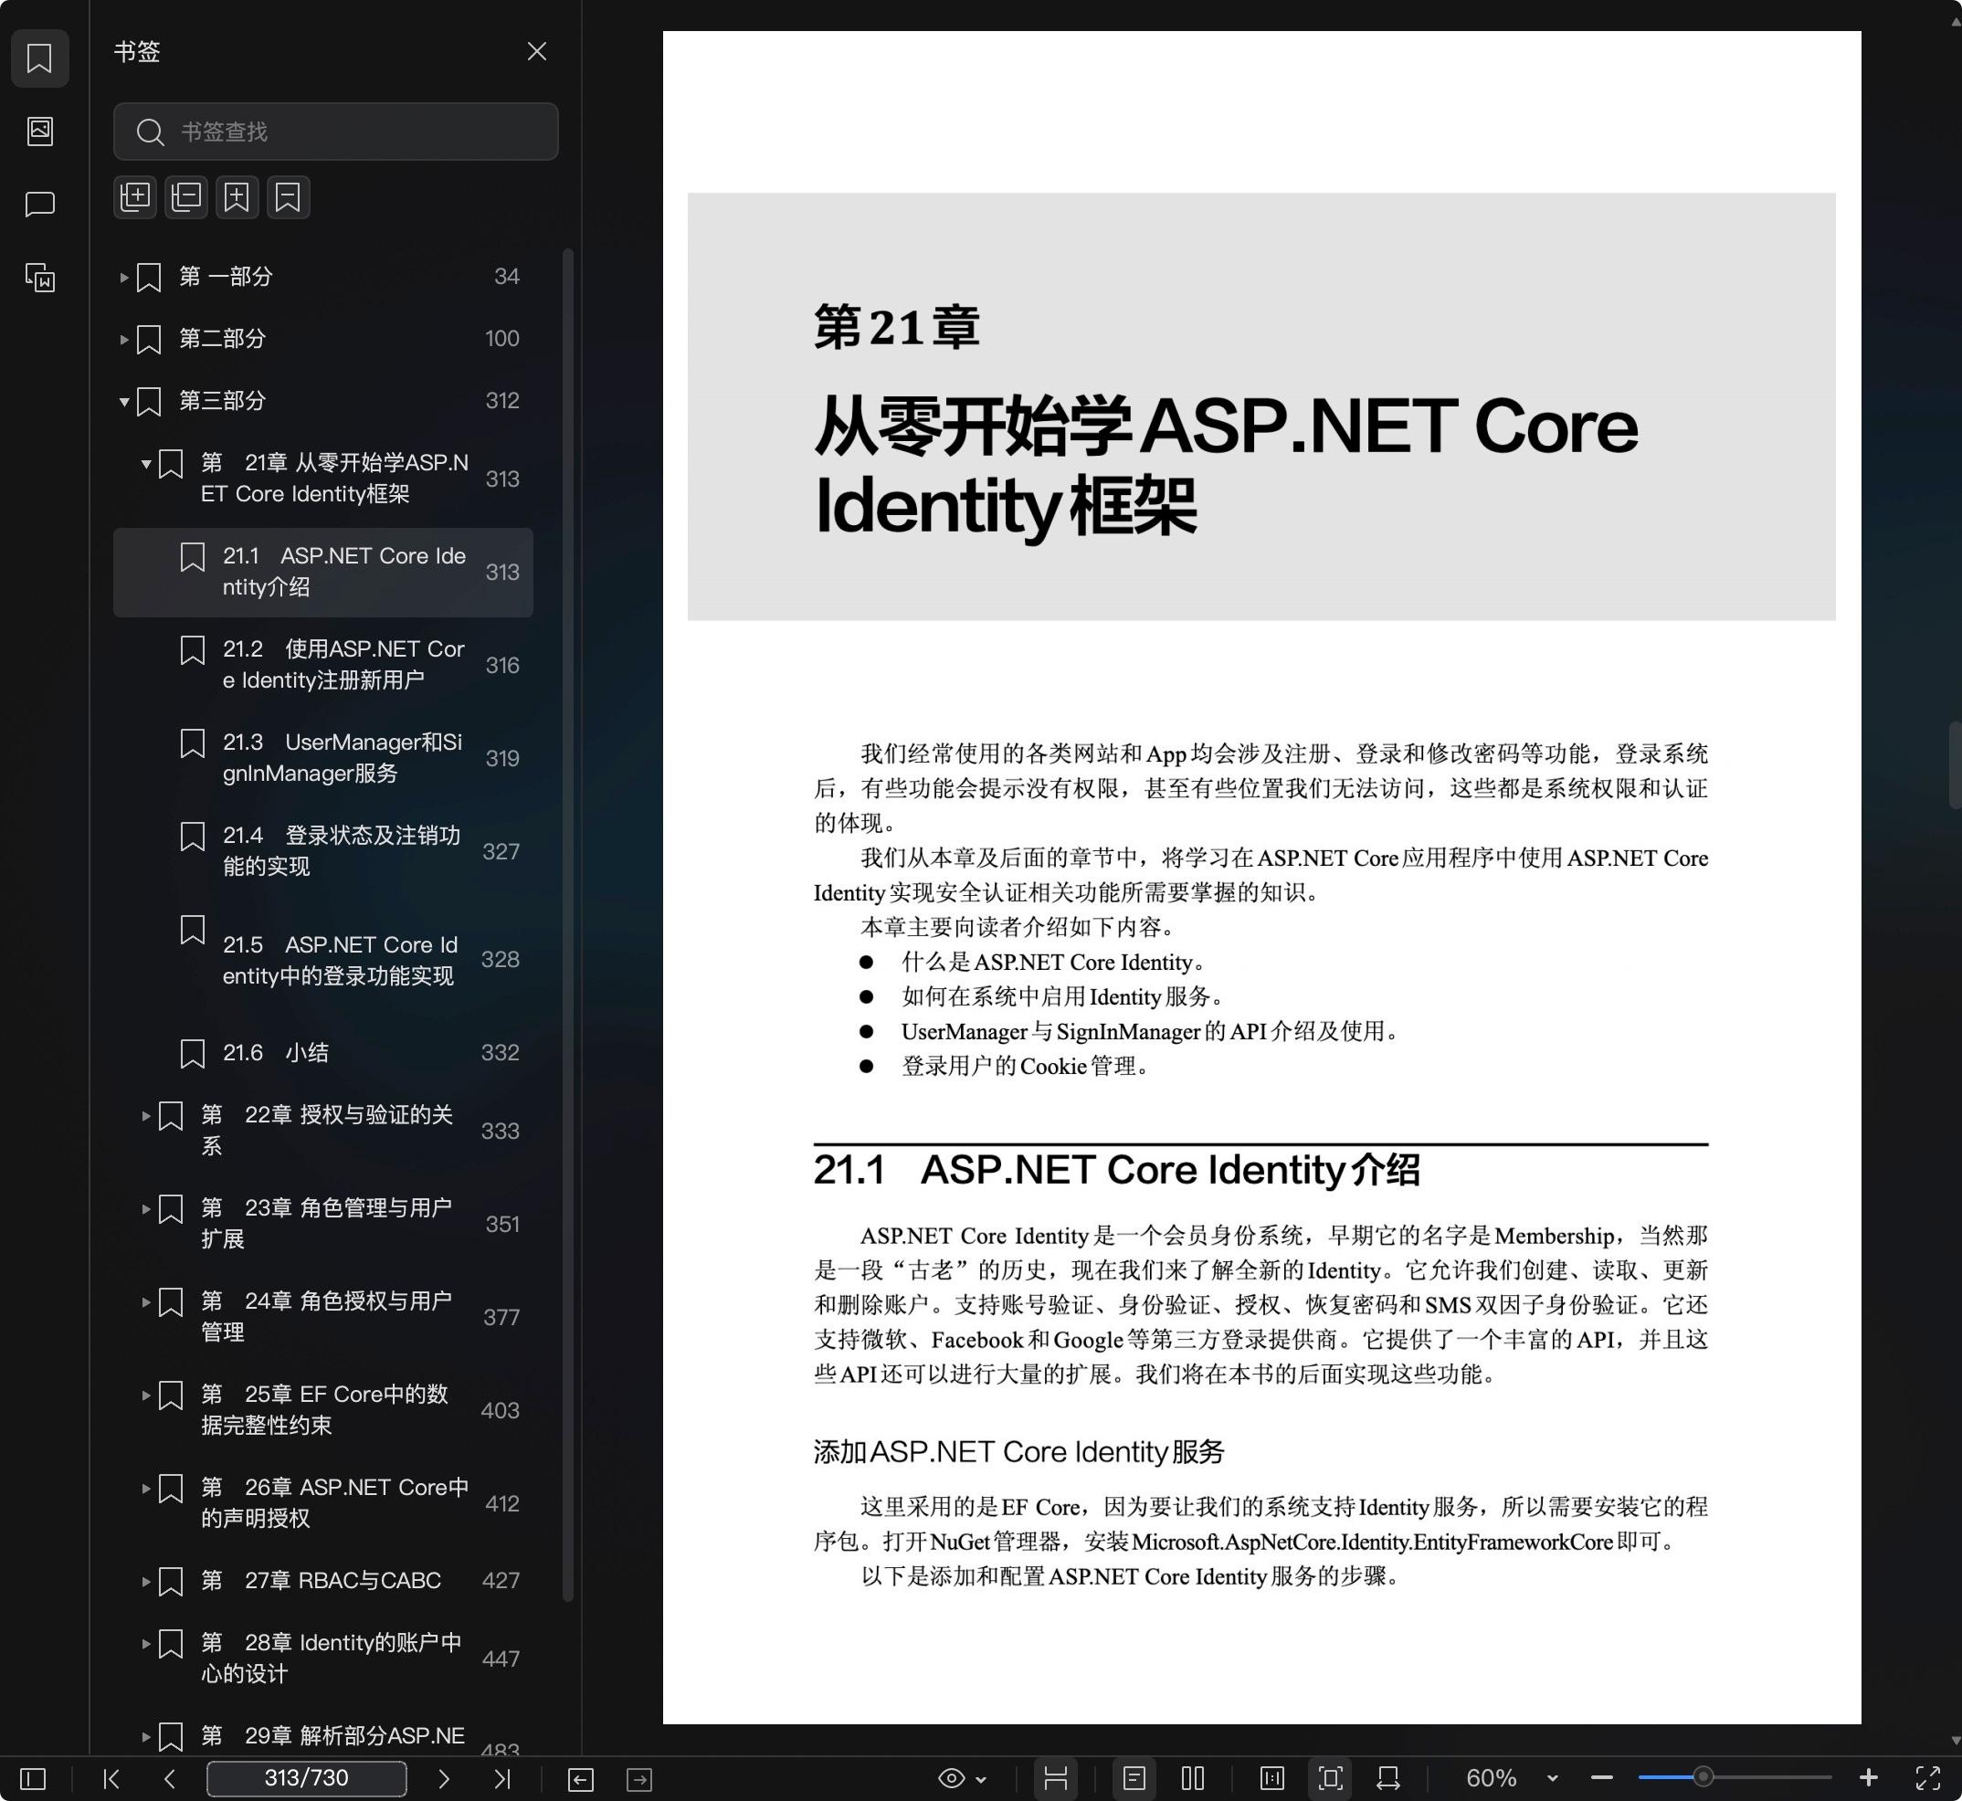
Task: Toggle fit page view
Action: pos(1331,1778)
